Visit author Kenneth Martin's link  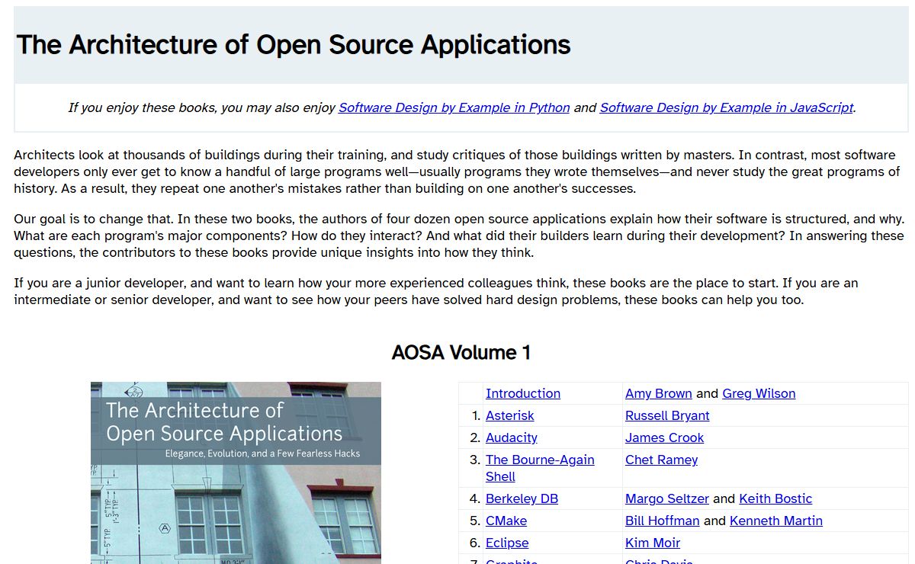coord(776,521)
